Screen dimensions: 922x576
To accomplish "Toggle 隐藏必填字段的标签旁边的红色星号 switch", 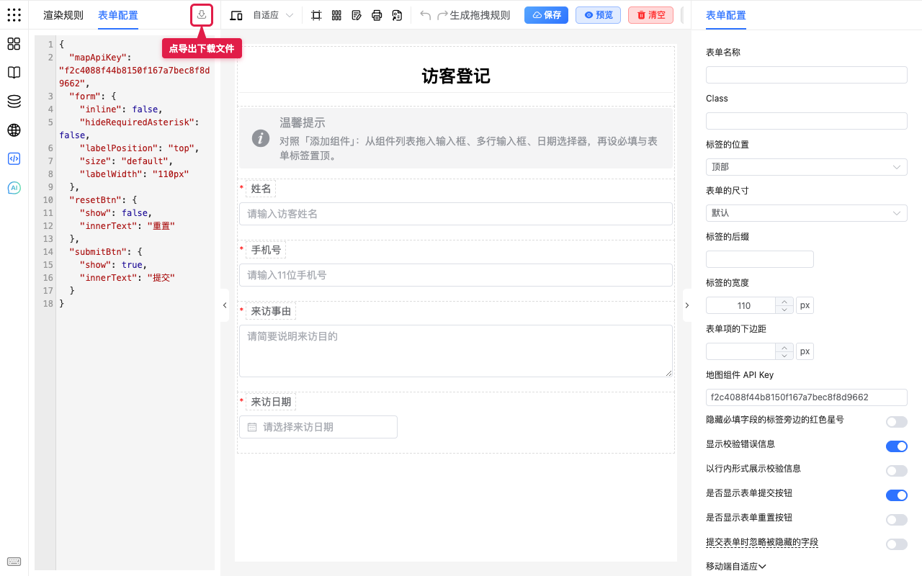I will pos(896,422).
